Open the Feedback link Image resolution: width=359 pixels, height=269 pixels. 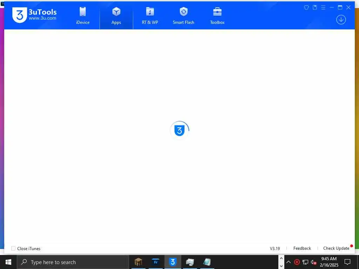coord(302,248)
